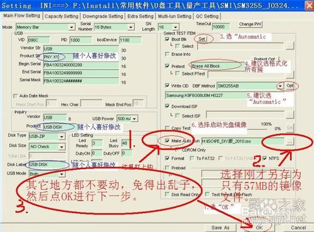314x232 pixels.
Task: Enable the To FAT32 checkbox
Action: coord(192,158)
